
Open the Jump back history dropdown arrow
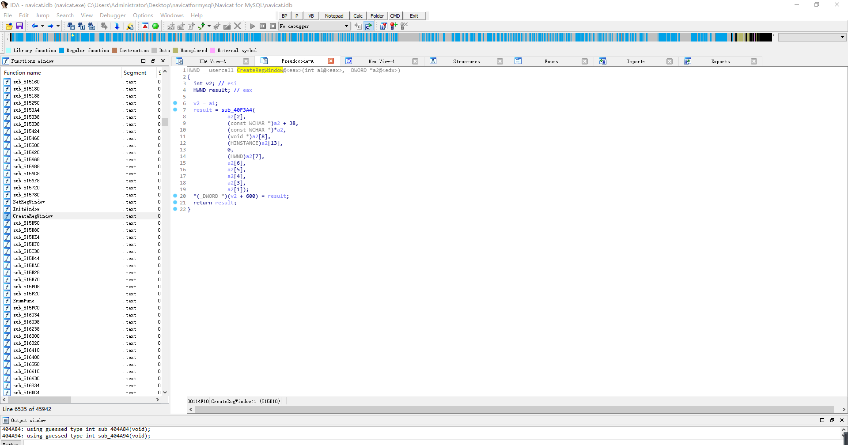[x=42, y=26]
